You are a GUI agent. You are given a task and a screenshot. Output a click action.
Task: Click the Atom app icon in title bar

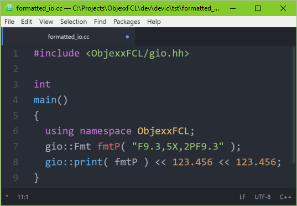(x=9, y=8)
